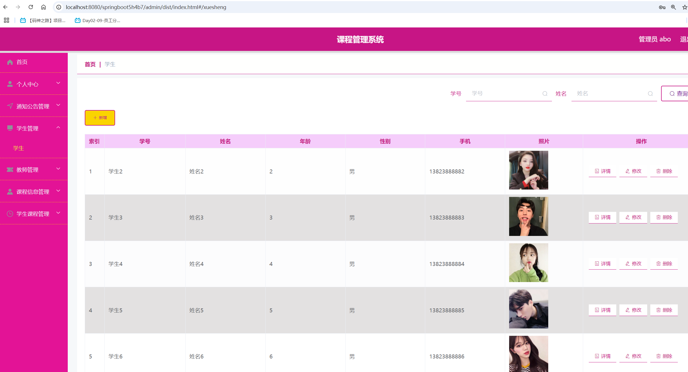Viewport: 688px width, 372px height.
Task: Open the photo thumbnail of 学生4
Action: pyautogui.click(x=528, y=263)
